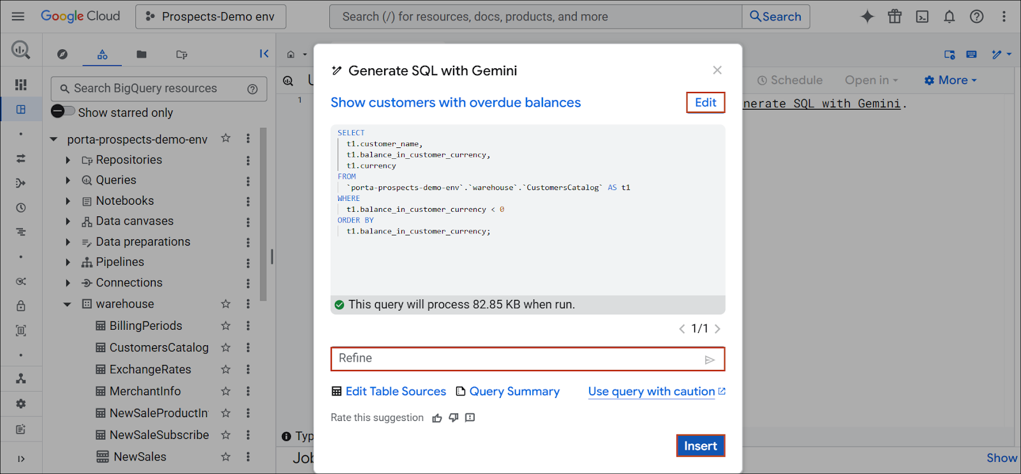Star the MerchantInfo table
Viewport: 1021px width, 474px height.
[x=225, y=391]
